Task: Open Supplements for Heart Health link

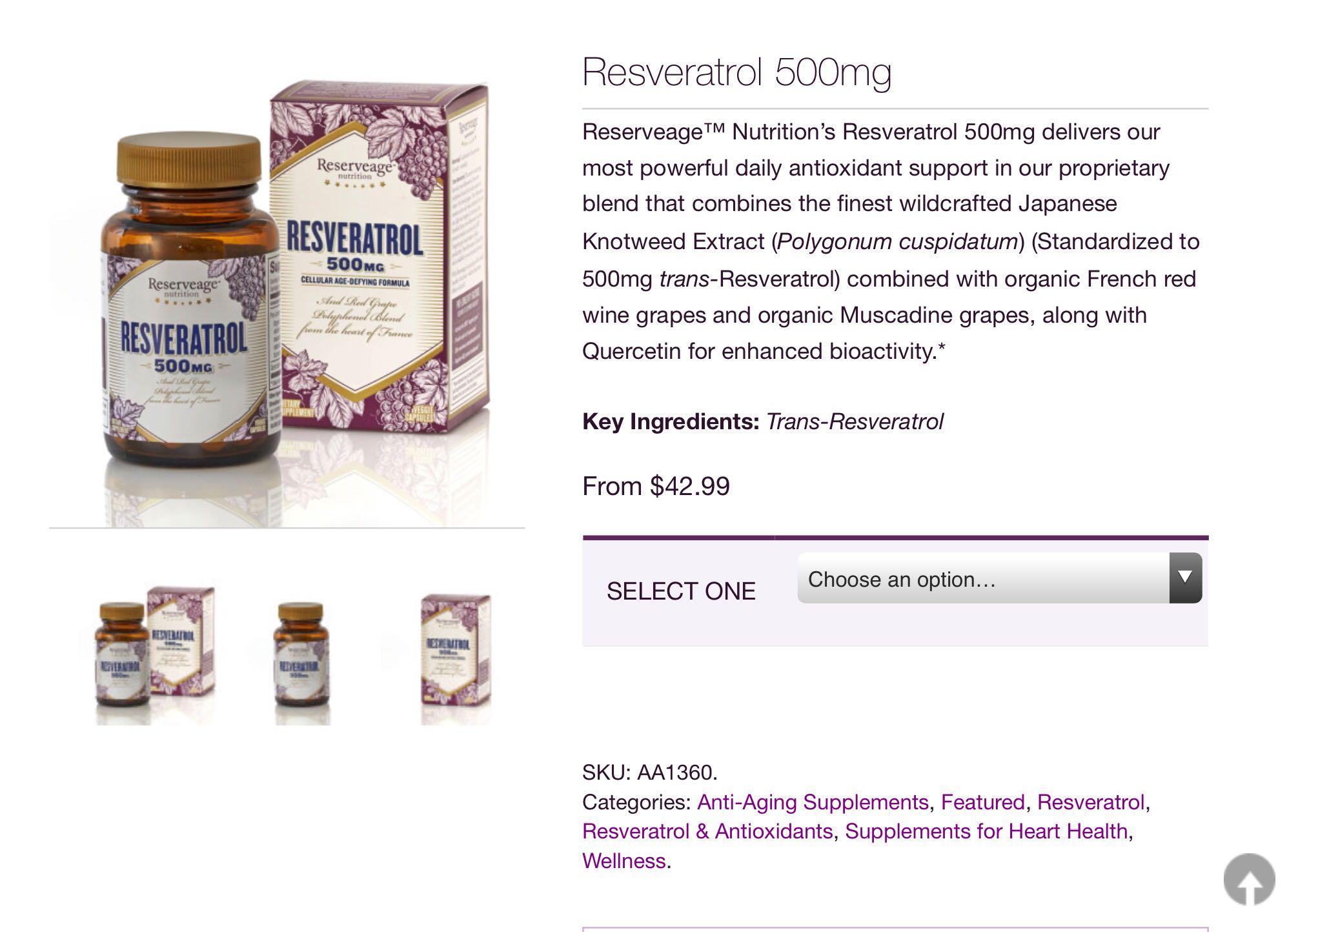Action: click(x=986, y=831)
